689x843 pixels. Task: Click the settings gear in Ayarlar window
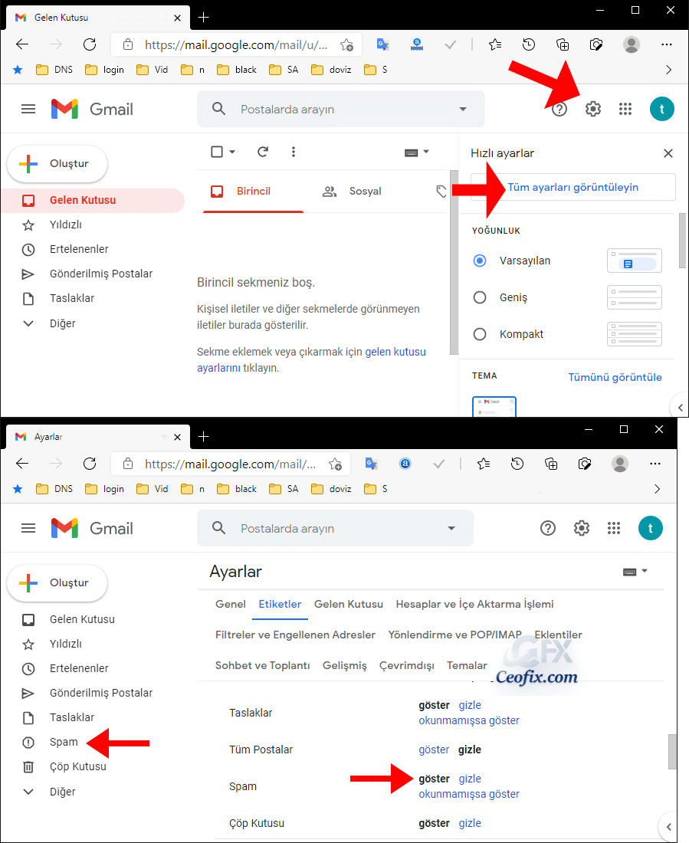pyautogui.click(x=582, y=529)
